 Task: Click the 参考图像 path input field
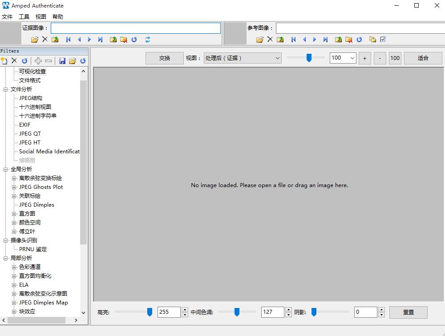click(360, 28)
